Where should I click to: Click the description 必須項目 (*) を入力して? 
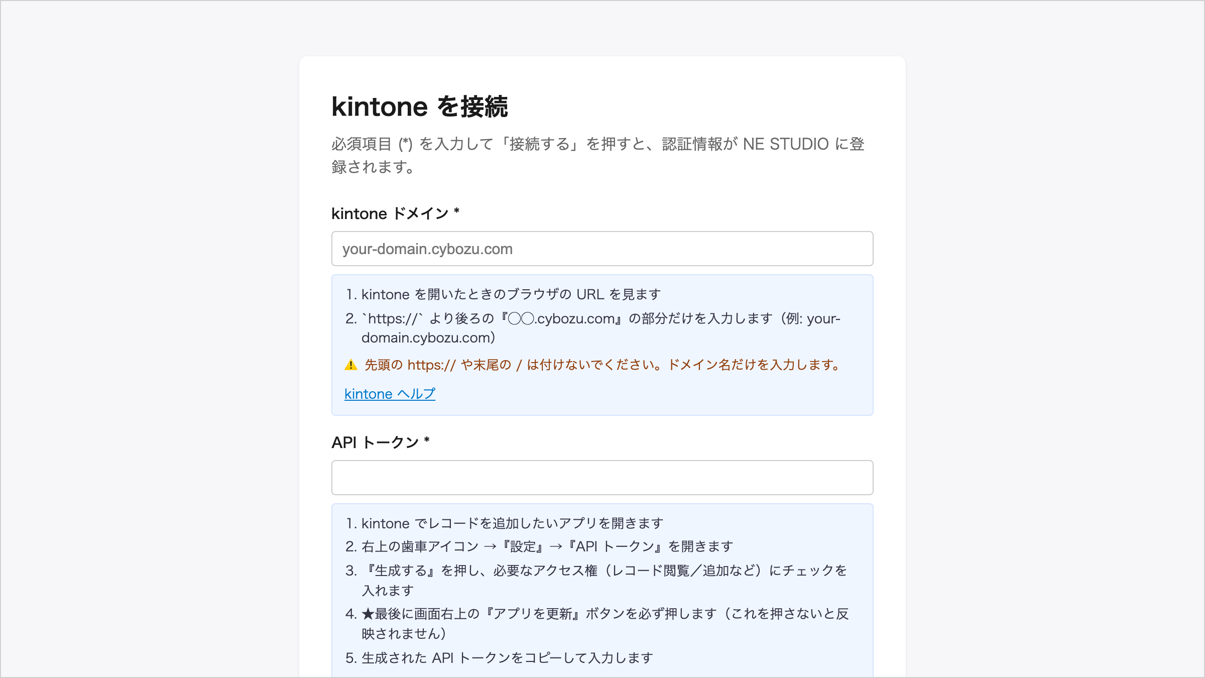tap(598, 155)
